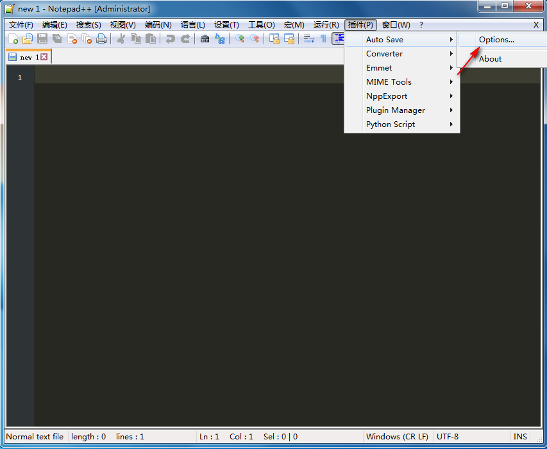Expand the Python Script submenu

[x=401, y=124]
